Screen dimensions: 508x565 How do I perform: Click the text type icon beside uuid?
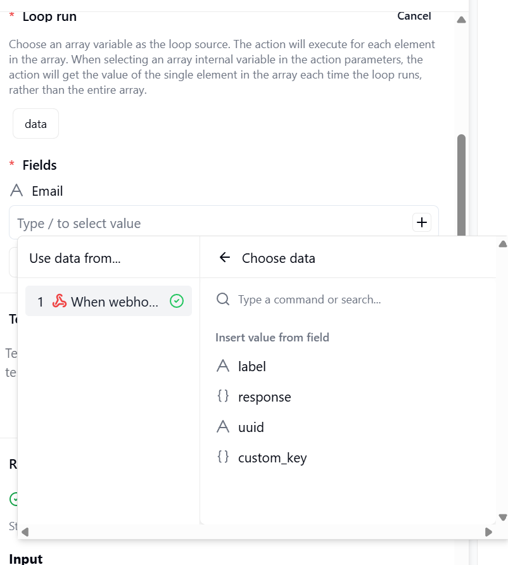pos(223,427)
